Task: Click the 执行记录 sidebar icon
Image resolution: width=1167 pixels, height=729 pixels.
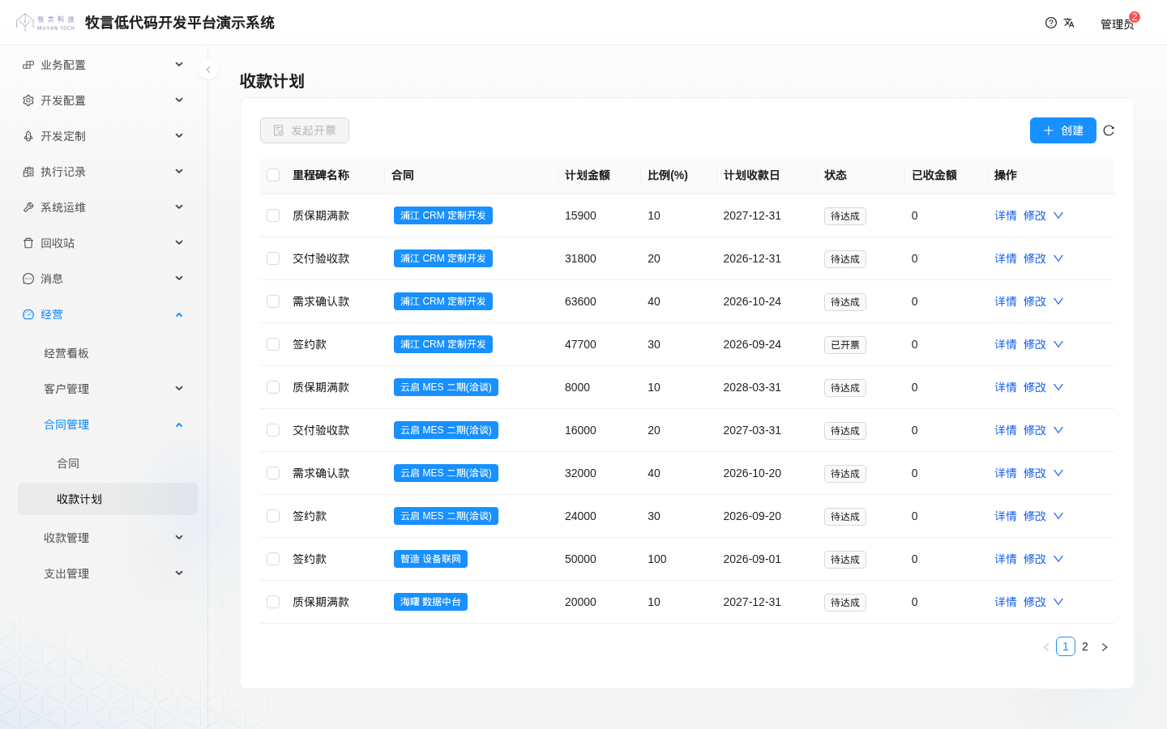Action: [x=28, y=172]
